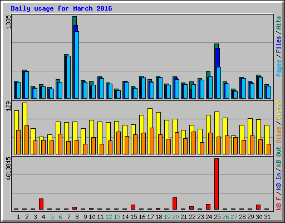
Task: Select green weekend day 26 label
Action: click(225, 217)
